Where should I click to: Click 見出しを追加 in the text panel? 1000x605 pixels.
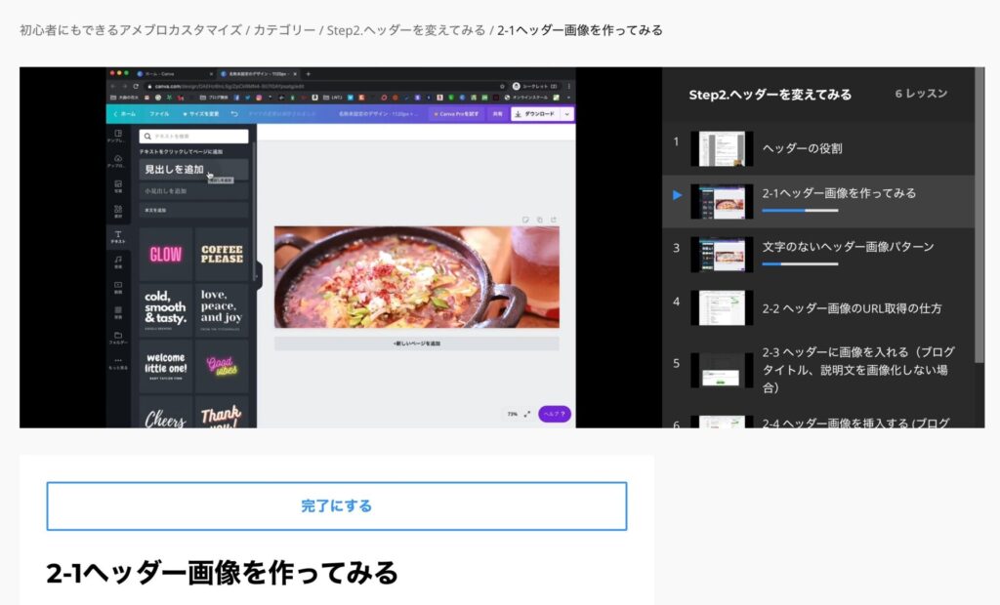click(194, 170)
